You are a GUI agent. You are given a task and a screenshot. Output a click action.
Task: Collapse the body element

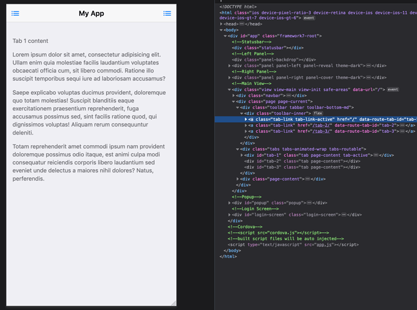coord(222,30)
